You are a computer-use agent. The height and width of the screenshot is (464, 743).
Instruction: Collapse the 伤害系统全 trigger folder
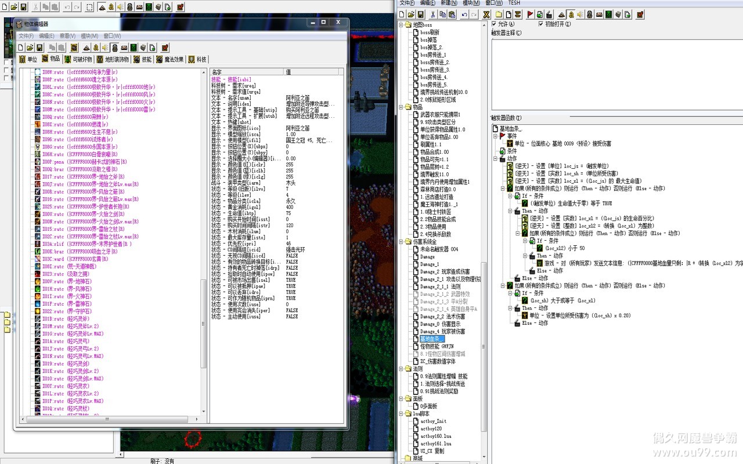click(401, 242)
